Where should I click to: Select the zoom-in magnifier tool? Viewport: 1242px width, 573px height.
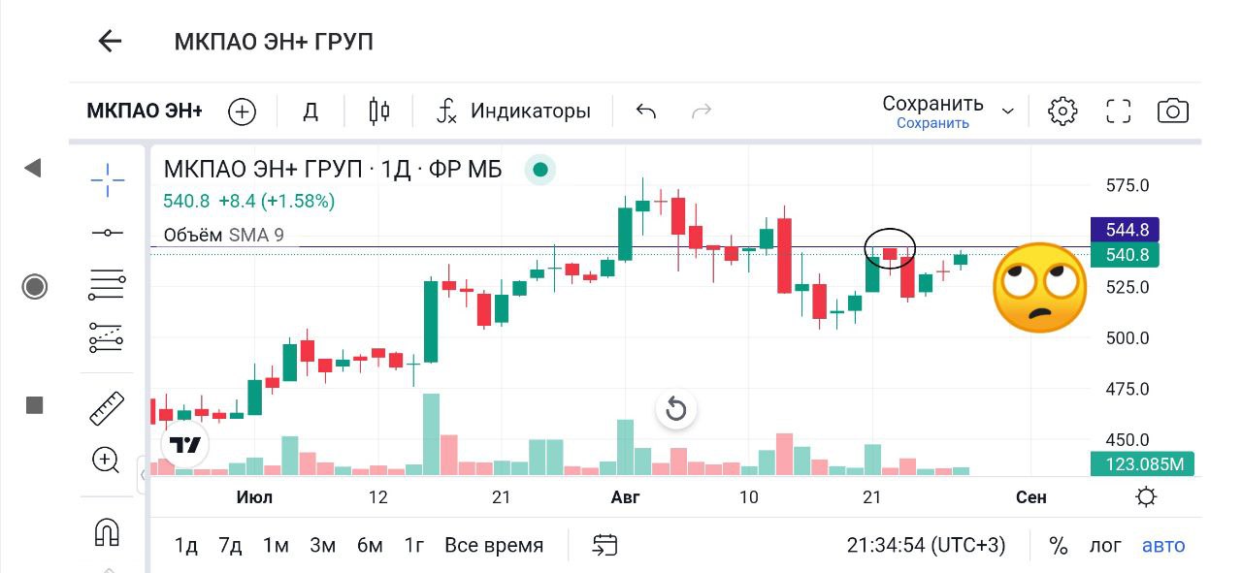pyautogui.click(x=106, y=460)
